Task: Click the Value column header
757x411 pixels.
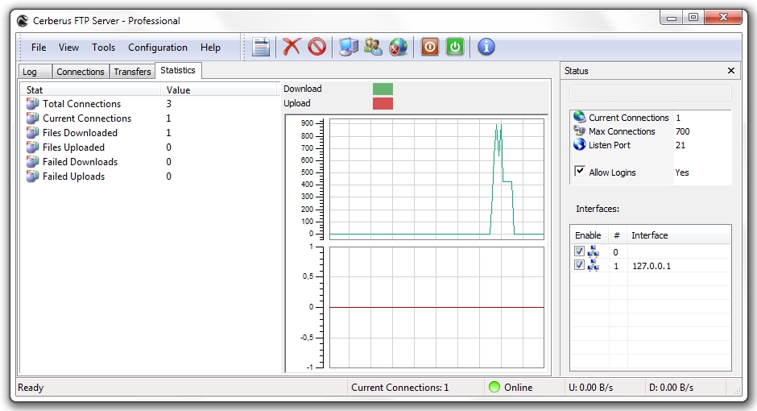Action: coord(220,89)
